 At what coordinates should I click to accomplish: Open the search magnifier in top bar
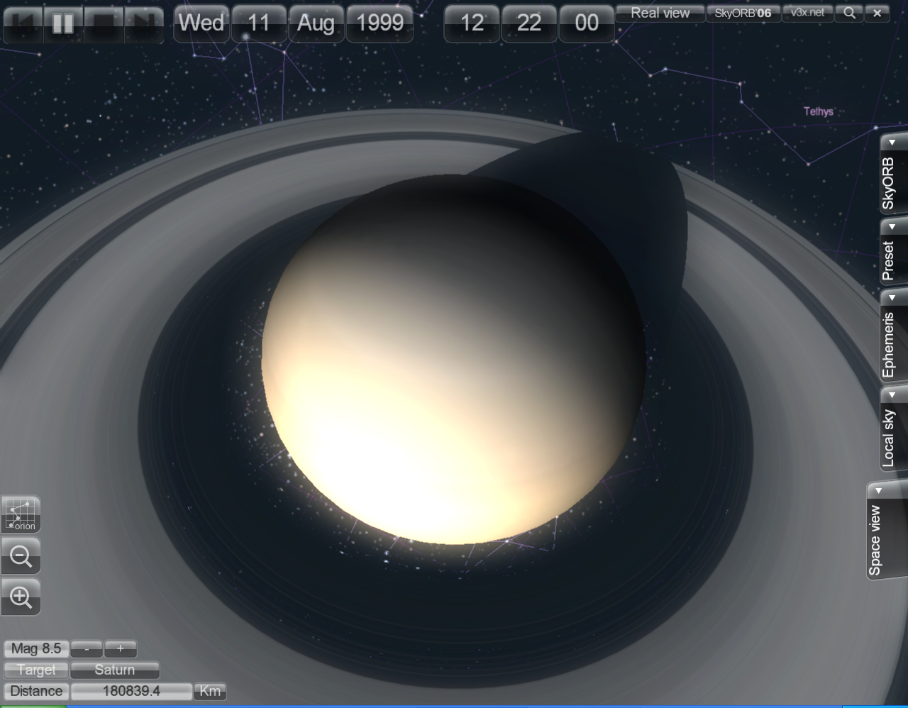848,13
